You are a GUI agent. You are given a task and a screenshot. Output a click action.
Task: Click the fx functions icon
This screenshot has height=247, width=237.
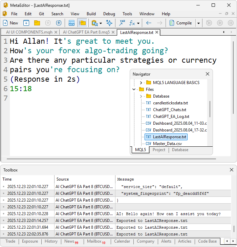pos(132,23)
